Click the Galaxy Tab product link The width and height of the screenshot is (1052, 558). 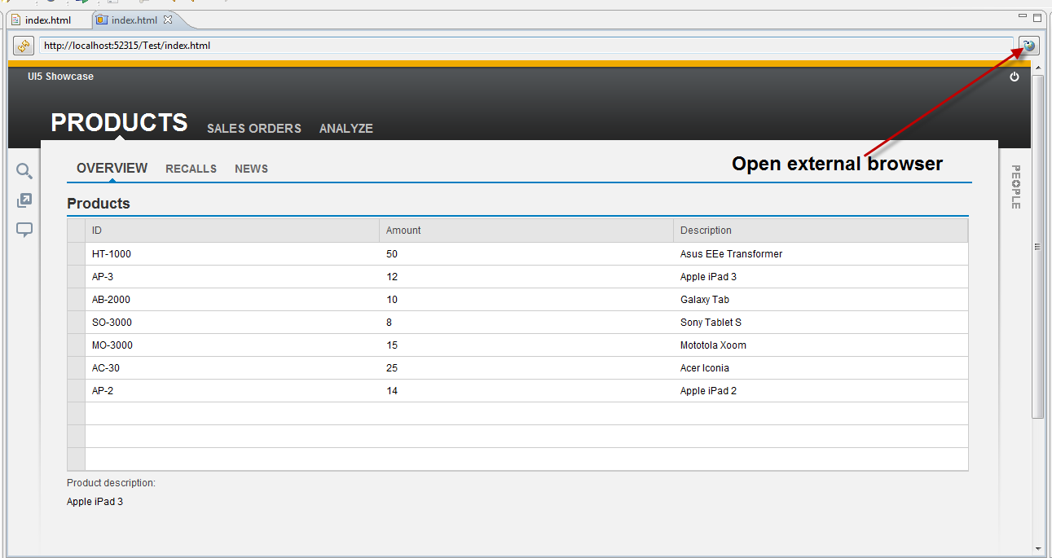[x=704, y=299]
